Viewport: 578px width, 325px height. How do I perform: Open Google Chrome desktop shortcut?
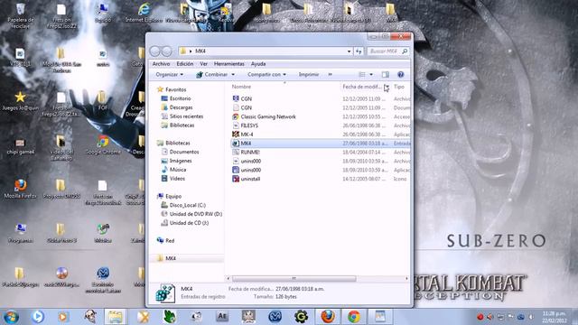[x=103, y=145]
